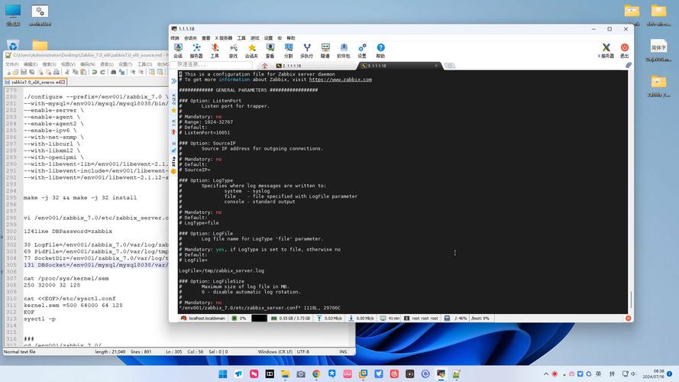679x382 pixels.
Task: Open the Tunneling (隧道) toolbar icon
Action: (x=325, y=50)
